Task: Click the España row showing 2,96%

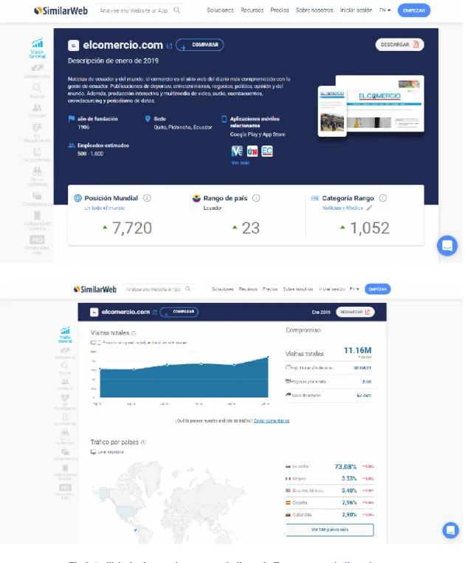Action: click(329, 502)
